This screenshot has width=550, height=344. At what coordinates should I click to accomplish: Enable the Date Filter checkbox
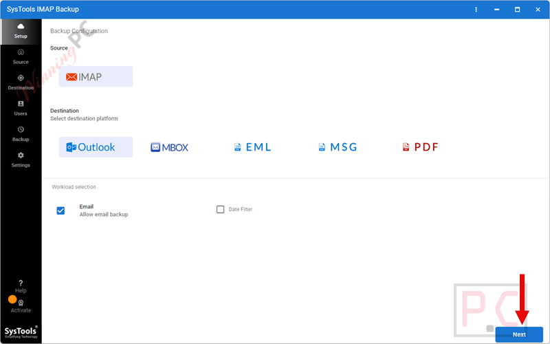[220, 210]
